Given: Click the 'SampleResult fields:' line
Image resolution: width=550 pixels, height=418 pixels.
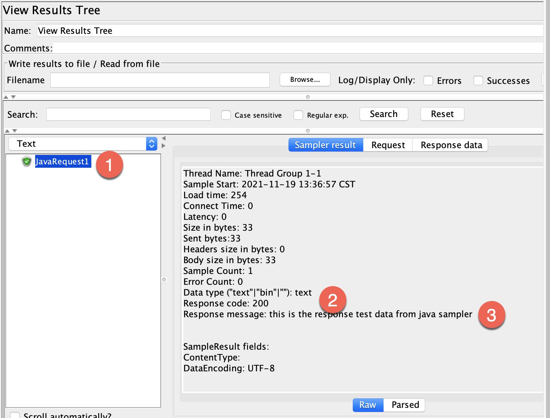Looking at the screenshot, I should (226, 347).
